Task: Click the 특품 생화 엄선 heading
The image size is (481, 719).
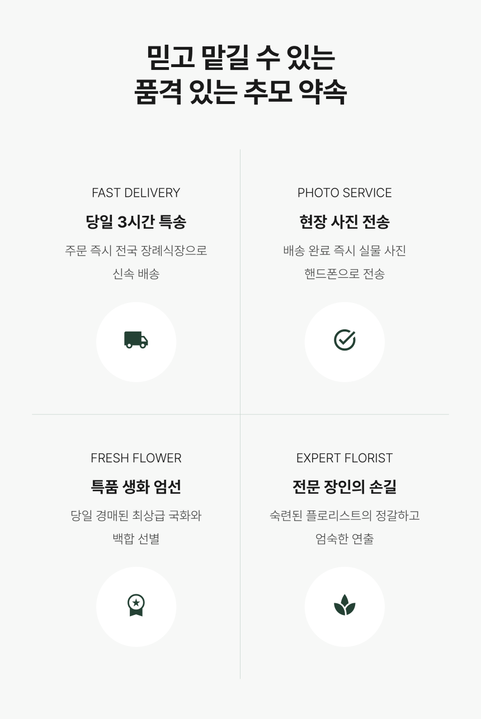Action: point(136,487)
